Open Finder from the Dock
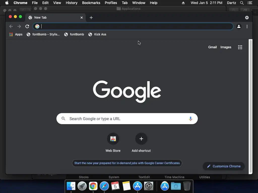The image size is (258, 193). (x=71, y=186)
